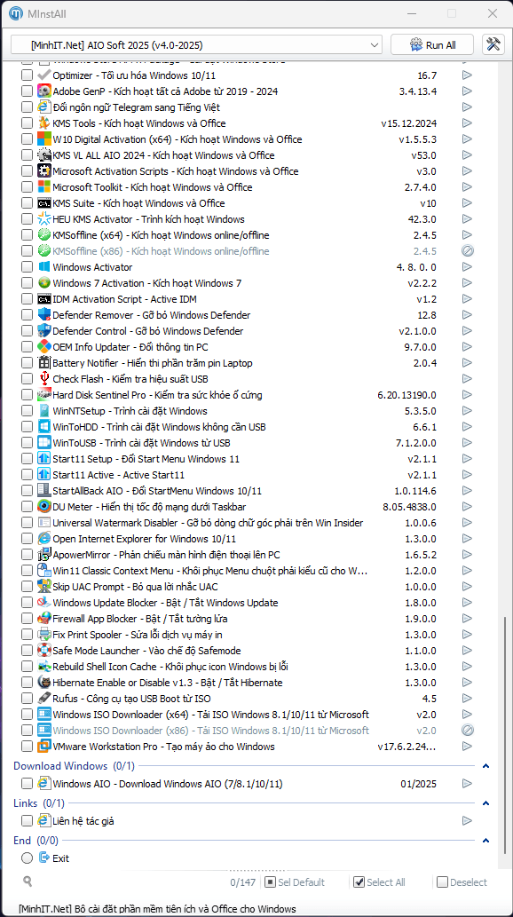Click the search magnifier icon at bottom
Screen dimensions: 513x917
28,881
